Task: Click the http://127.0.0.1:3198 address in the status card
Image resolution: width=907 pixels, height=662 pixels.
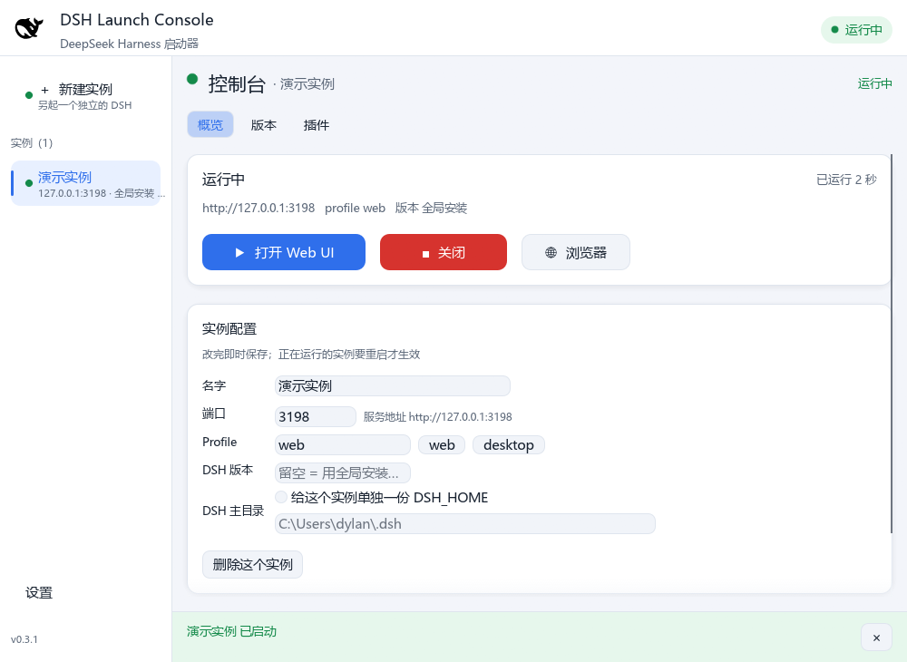Action: (258, 209)
